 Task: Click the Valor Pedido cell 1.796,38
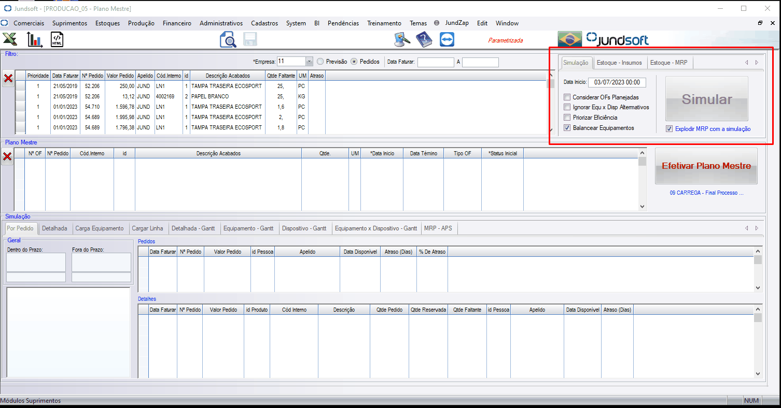[x=120, y=127]
